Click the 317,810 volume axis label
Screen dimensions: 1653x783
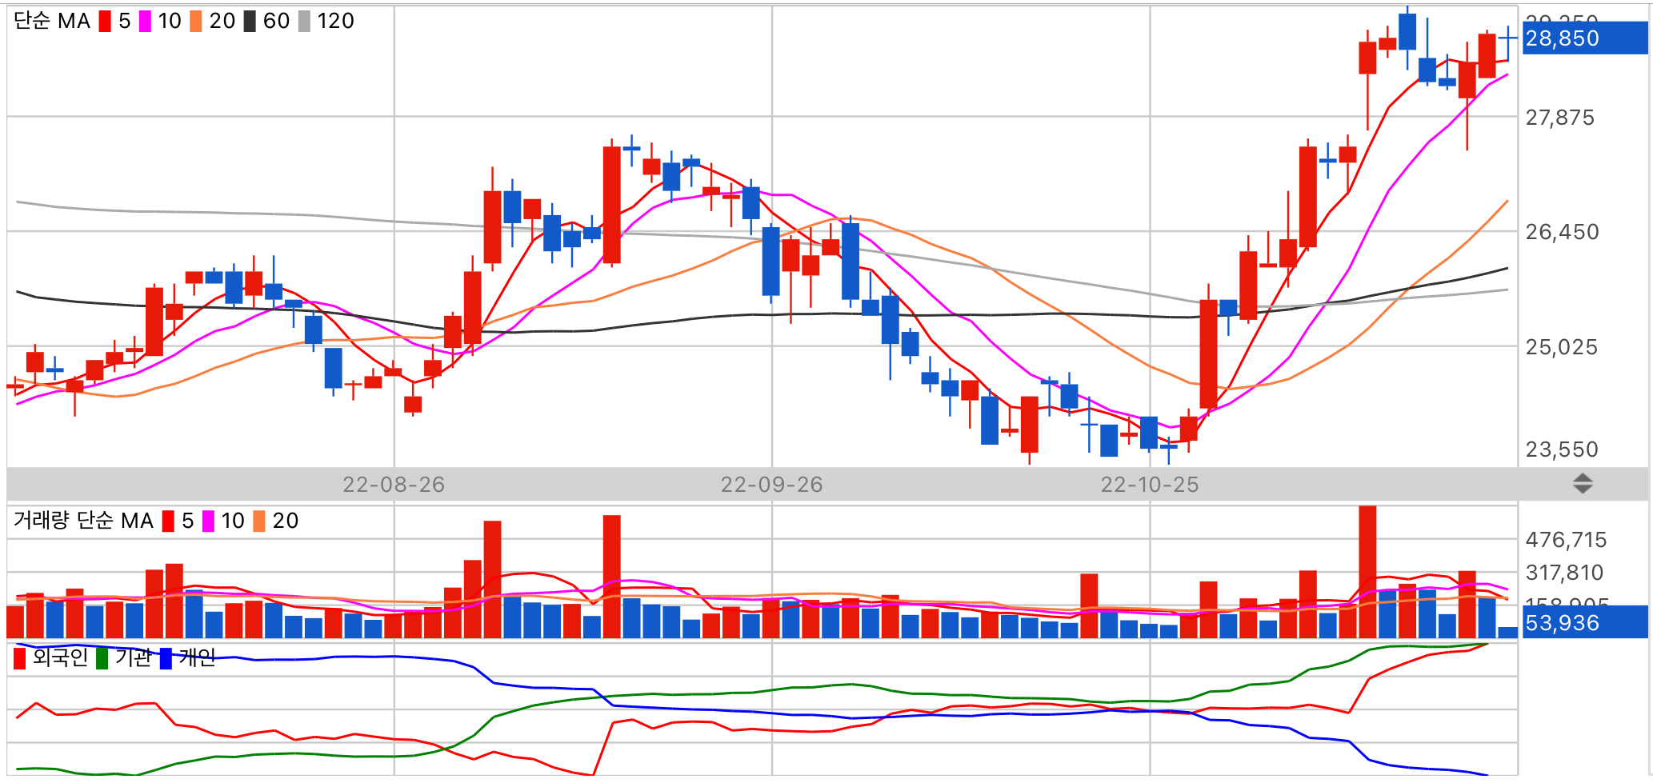coord(1564,573)
